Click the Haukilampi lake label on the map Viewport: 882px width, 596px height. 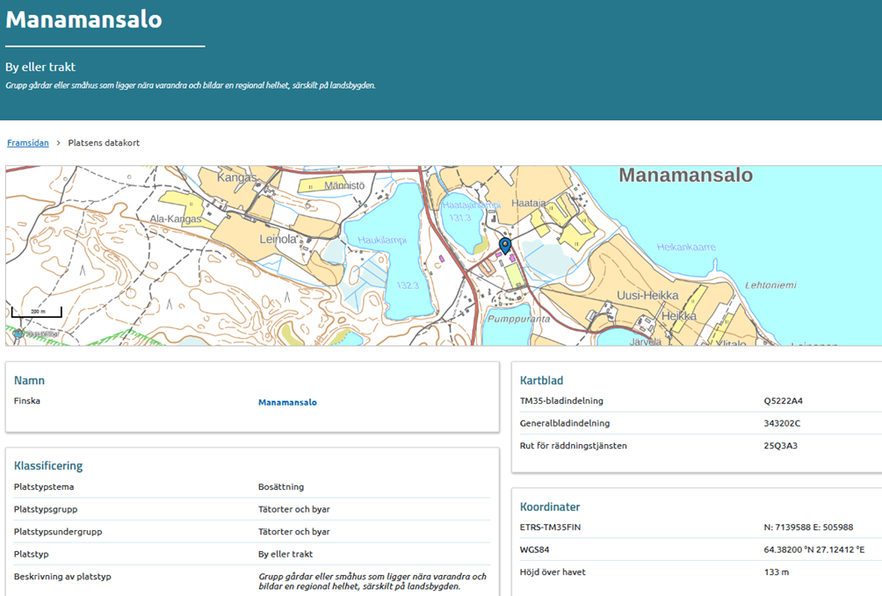coord(382,240)
